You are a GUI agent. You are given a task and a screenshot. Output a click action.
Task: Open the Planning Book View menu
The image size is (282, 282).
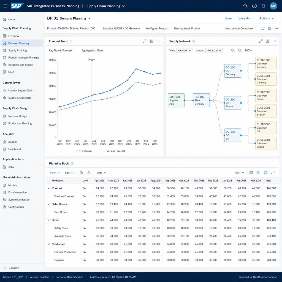55,173
